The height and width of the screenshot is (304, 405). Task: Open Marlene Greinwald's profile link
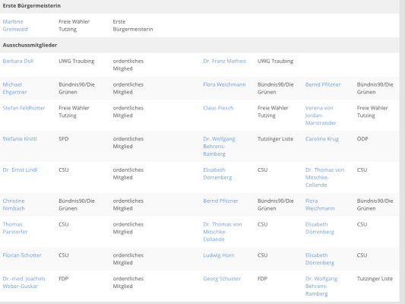15,25
